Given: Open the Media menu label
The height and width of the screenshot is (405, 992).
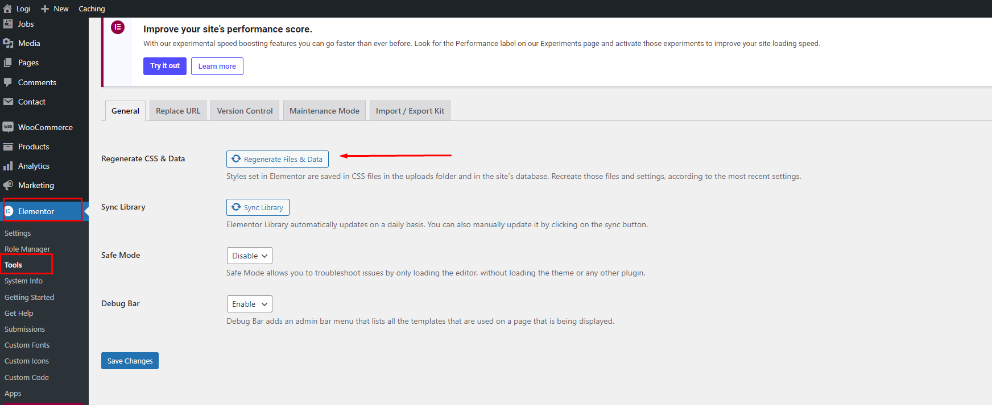Looking at the screenshot, I should pyautogui.click(x=29, y=43).
